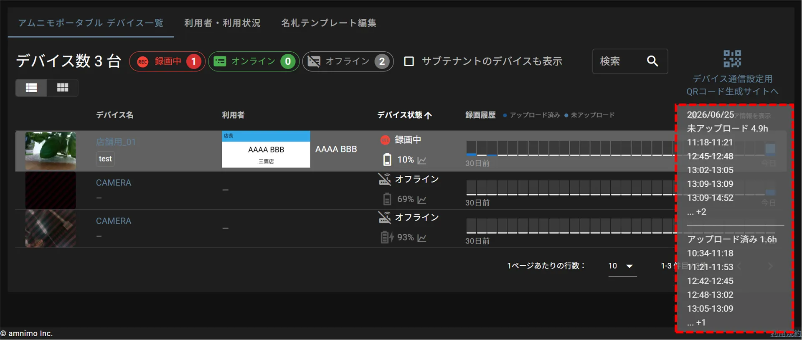
Task: Click the QR code icon
Action: (x=732, y=59)
